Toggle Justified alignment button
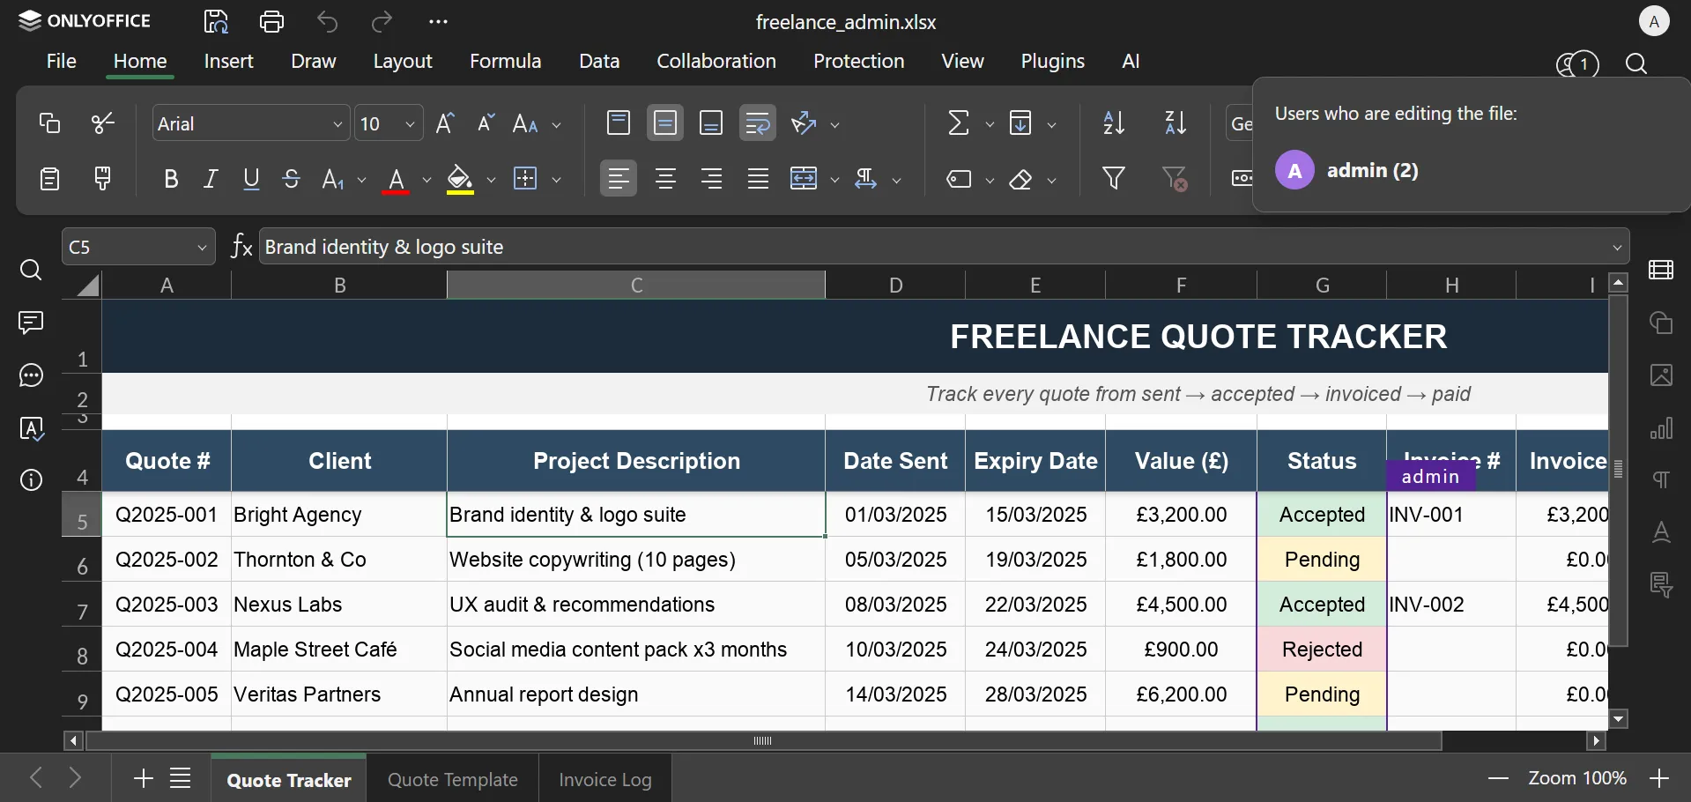 (758, 180)
